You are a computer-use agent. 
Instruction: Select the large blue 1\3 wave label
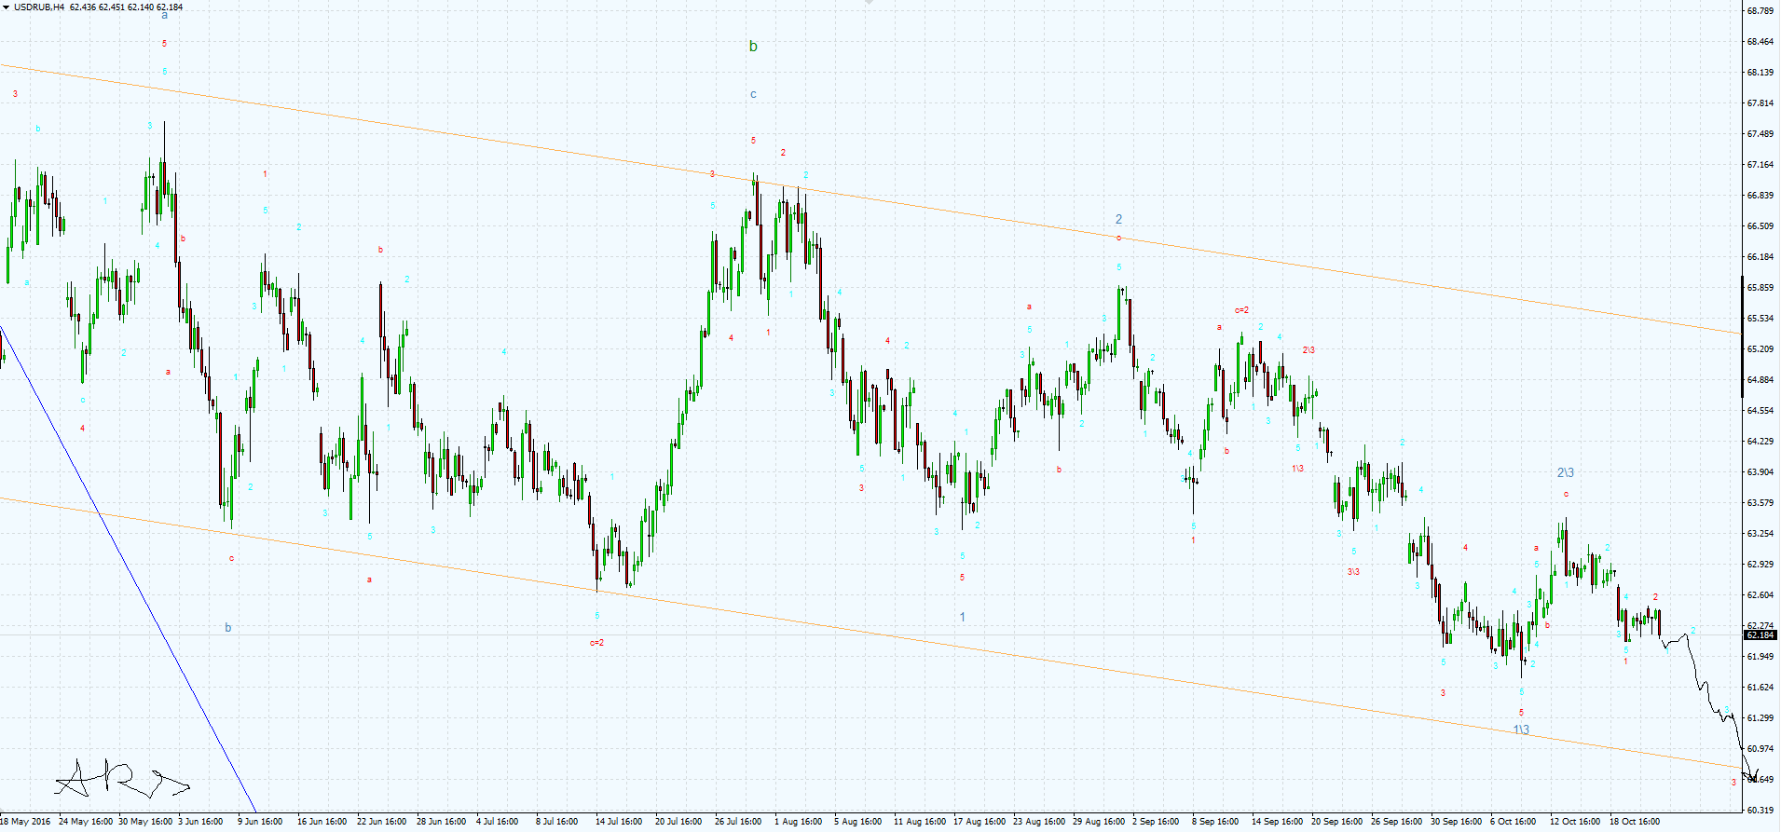click(x=1520, y=730)
